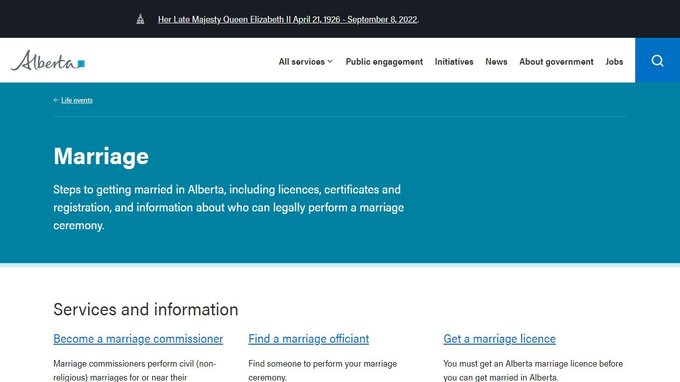The height and width of the screenshot is (382, 680).
Task: Click the Alberta logo
Action: point(48,60)
